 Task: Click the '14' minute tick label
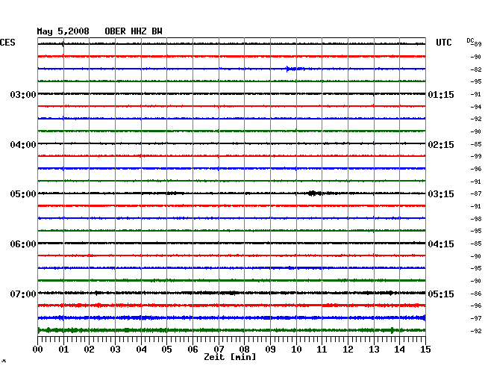tap(399, 350)
